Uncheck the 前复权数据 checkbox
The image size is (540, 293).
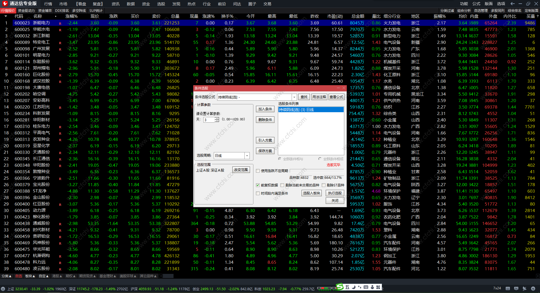pyautogui.click(x=258, y=185)
